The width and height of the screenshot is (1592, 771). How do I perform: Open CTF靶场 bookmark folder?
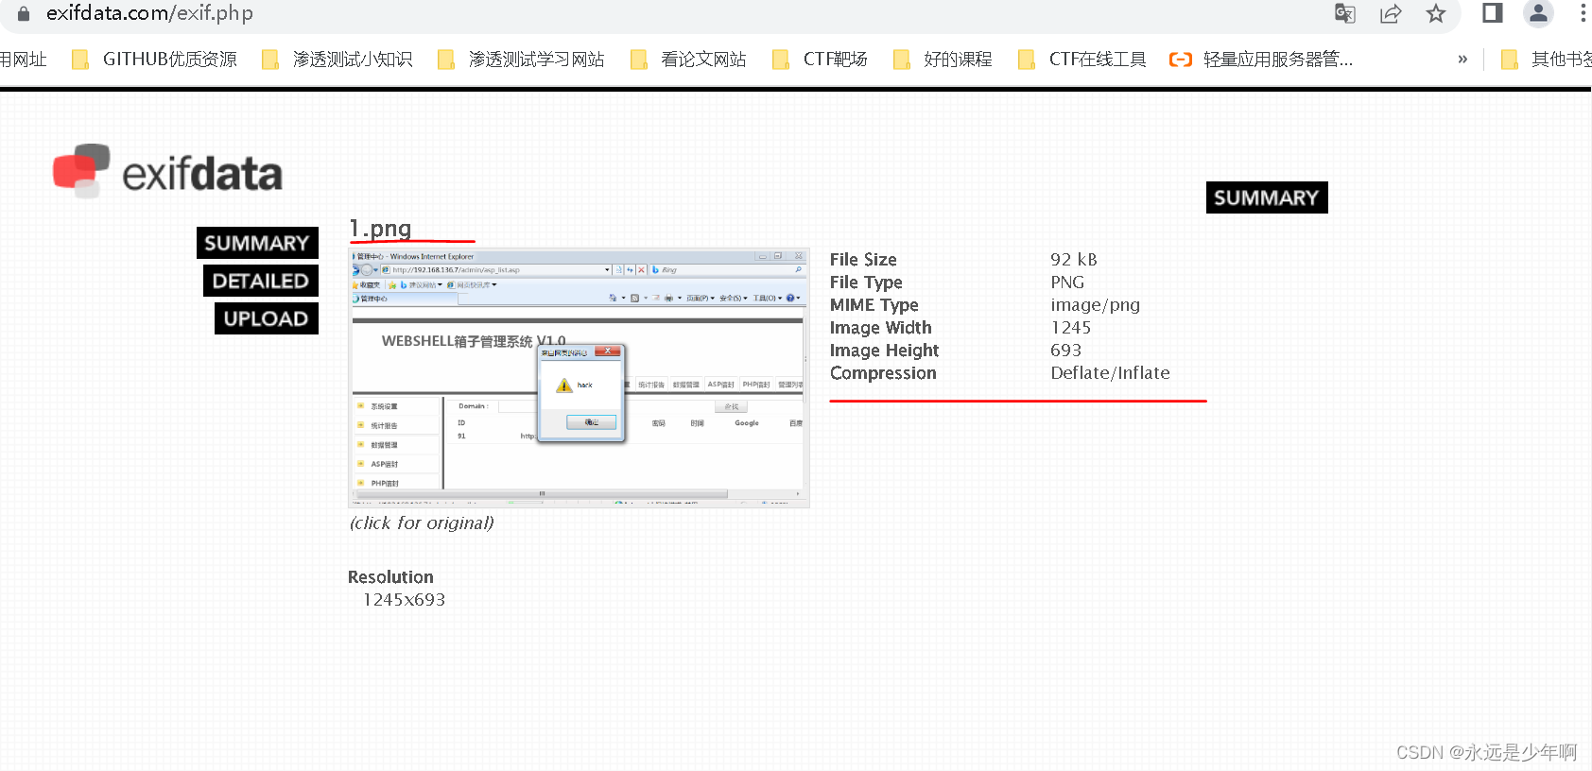[x=821, y=60]
